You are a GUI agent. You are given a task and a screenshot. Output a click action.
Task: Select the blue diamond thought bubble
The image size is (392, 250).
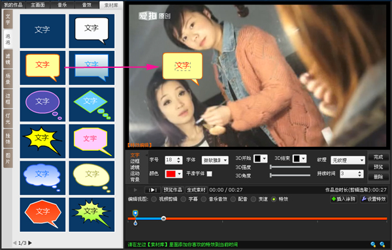[91, 104]
